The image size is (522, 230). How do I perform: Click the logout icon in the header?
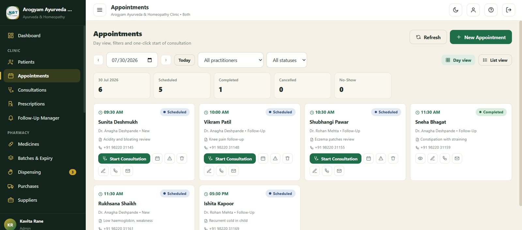pyautogui.click(x=509, y=10)
